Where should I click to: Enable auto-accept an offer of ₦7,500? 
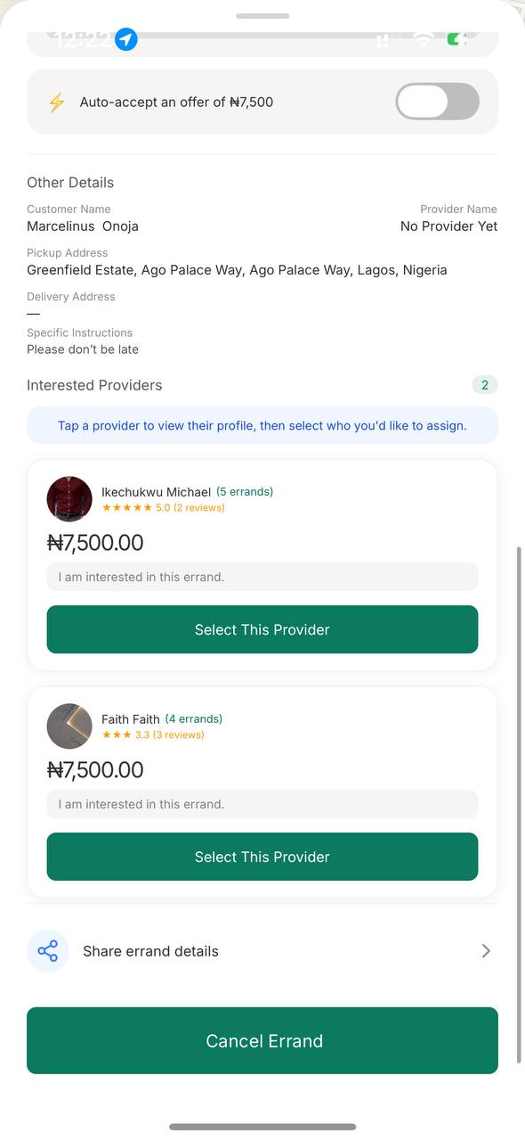437,102
